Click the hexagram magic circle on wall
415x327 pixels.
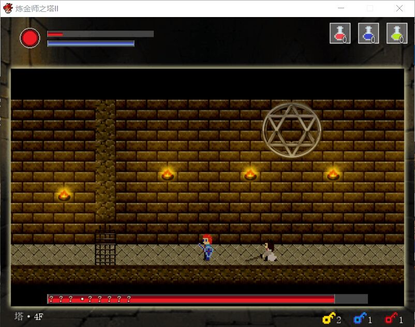tap(292, 130)
